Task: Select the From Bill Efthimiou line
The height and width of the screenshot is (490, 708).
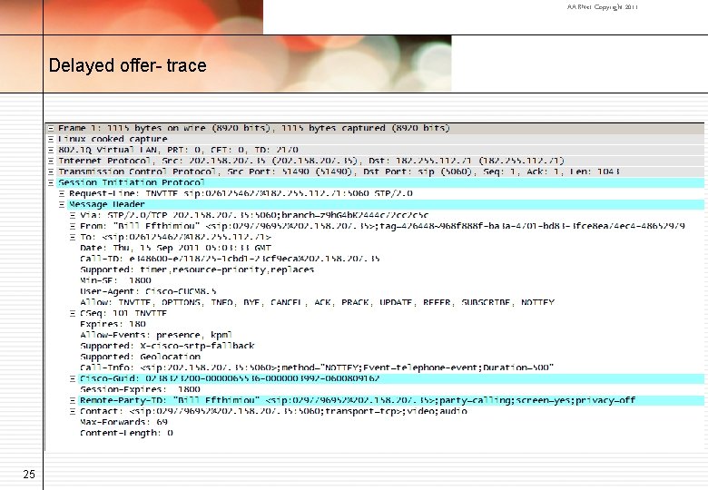Action: [382, 226]
